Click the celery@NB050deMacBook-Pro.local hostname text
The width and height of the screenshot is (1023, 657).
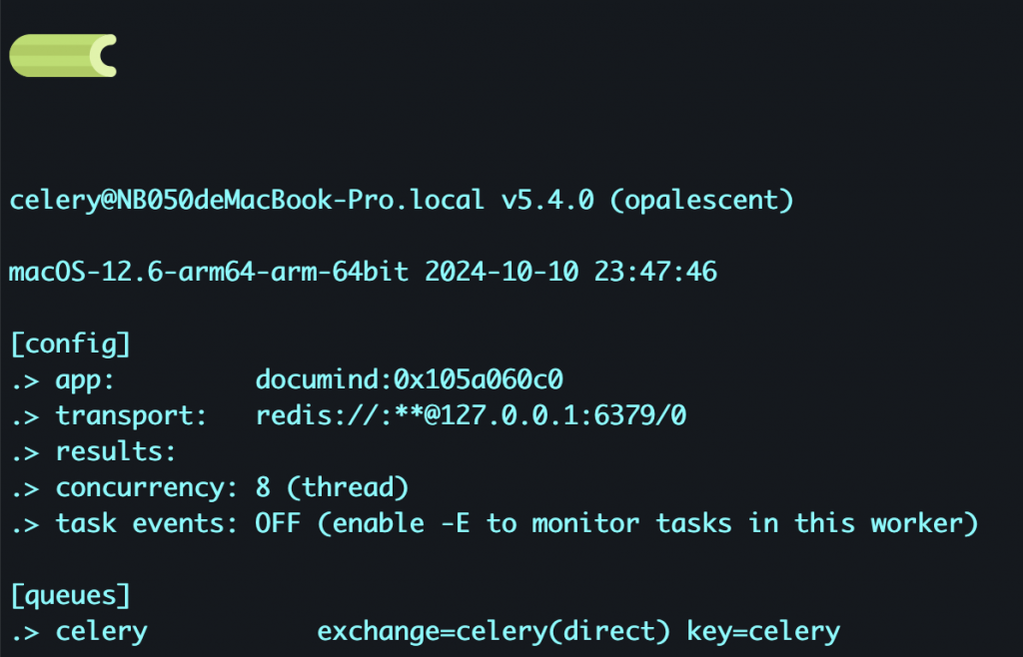pos(247,200)
